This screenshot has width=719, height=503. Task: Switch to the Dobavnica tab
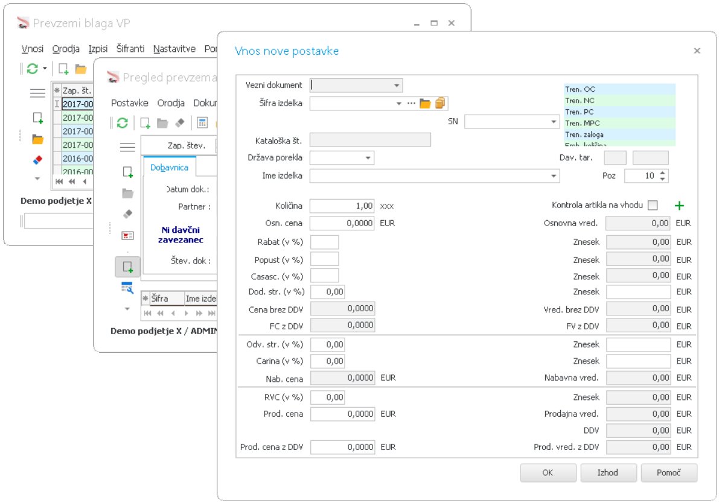coord(169,167)
